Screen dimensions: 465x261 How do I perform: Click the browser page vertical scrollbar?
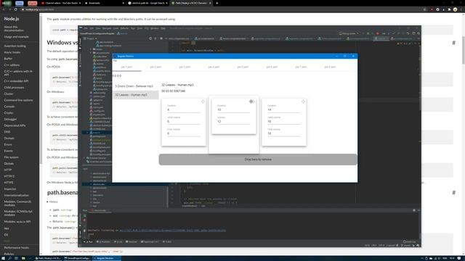(464, 135)
